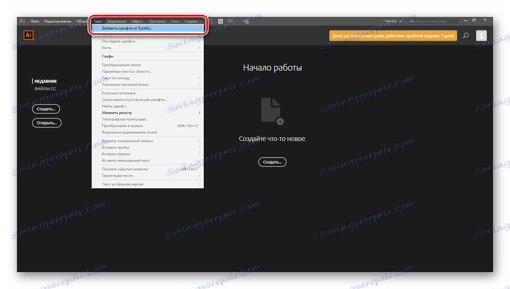The width and height of the screenshot is (510, 289).
Task: Expand the Вставить перенос submenu
Action: 148,154
